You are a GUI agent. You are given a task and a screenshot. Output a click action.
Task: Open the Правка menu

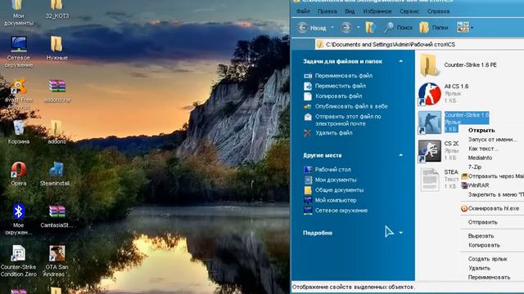point(327,11)
